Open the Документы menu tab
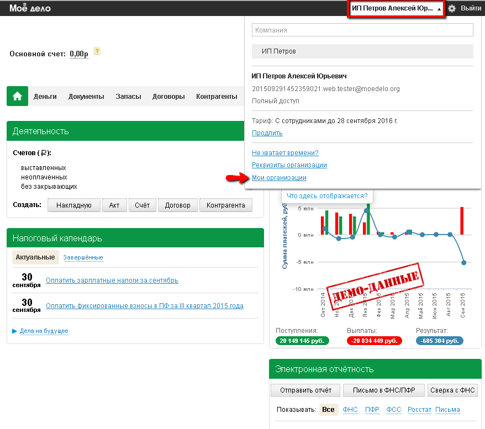This screenshot has width=485, height=429. tap(86, 97)
